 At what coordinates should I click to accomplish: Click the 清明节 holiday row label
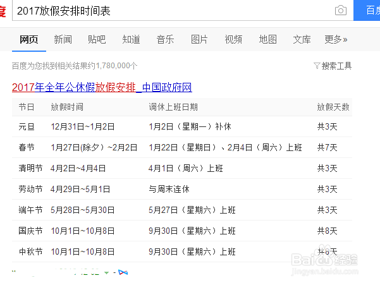click(x=30, y=168)
